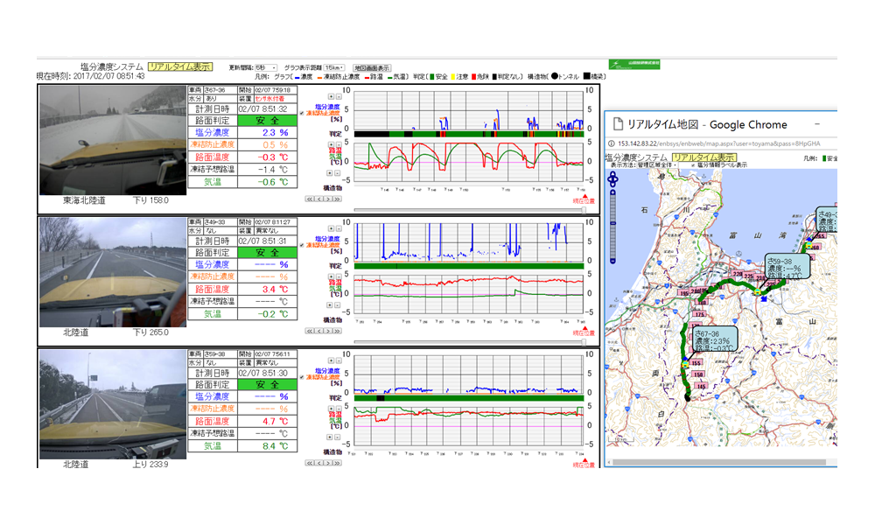Click 凍結防止濃度 value 0.5 % cell
The width and height of the screenshot is (875, 525).
[x=267, y=145]
